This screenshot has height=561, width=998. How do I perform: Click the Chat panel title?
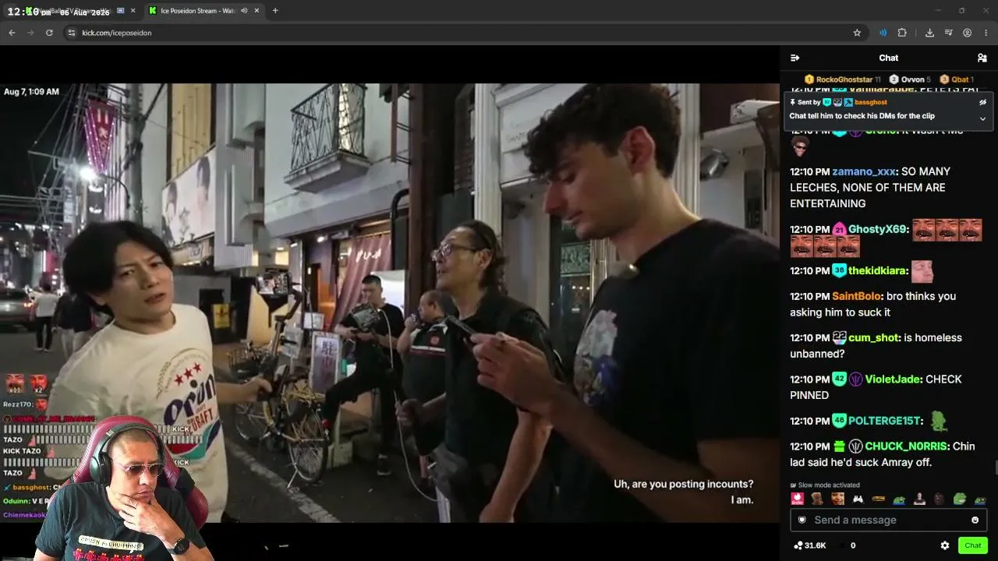[x=889, y=58]
